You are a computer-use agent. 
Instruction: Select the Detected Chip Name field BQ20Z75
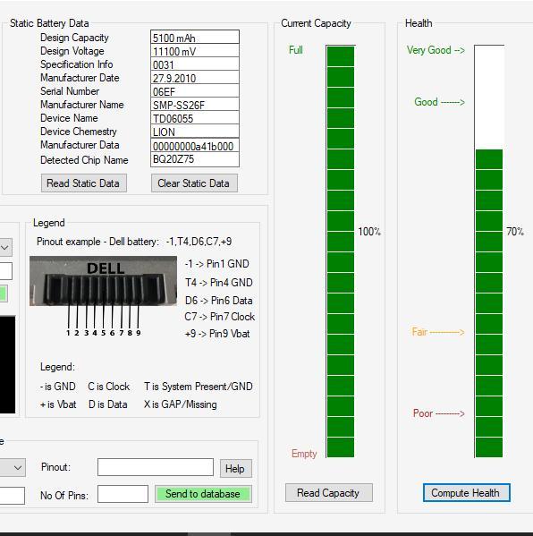[195, 159]
